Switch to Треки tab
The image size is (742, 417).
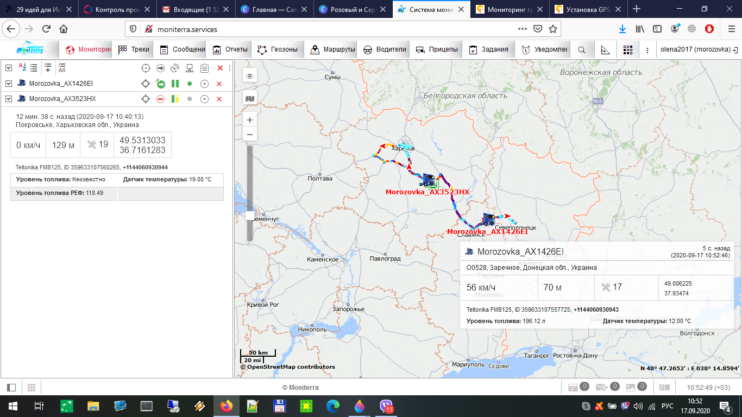134,49
